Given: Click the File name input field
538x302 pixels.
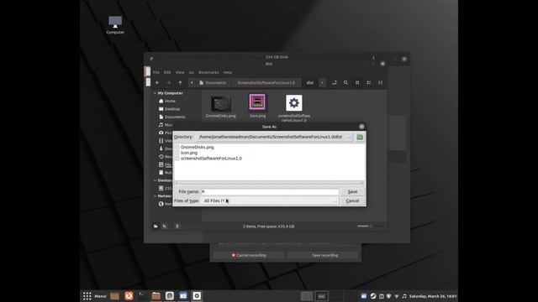Looking at the screenshot, I should (x=270, y=192).
